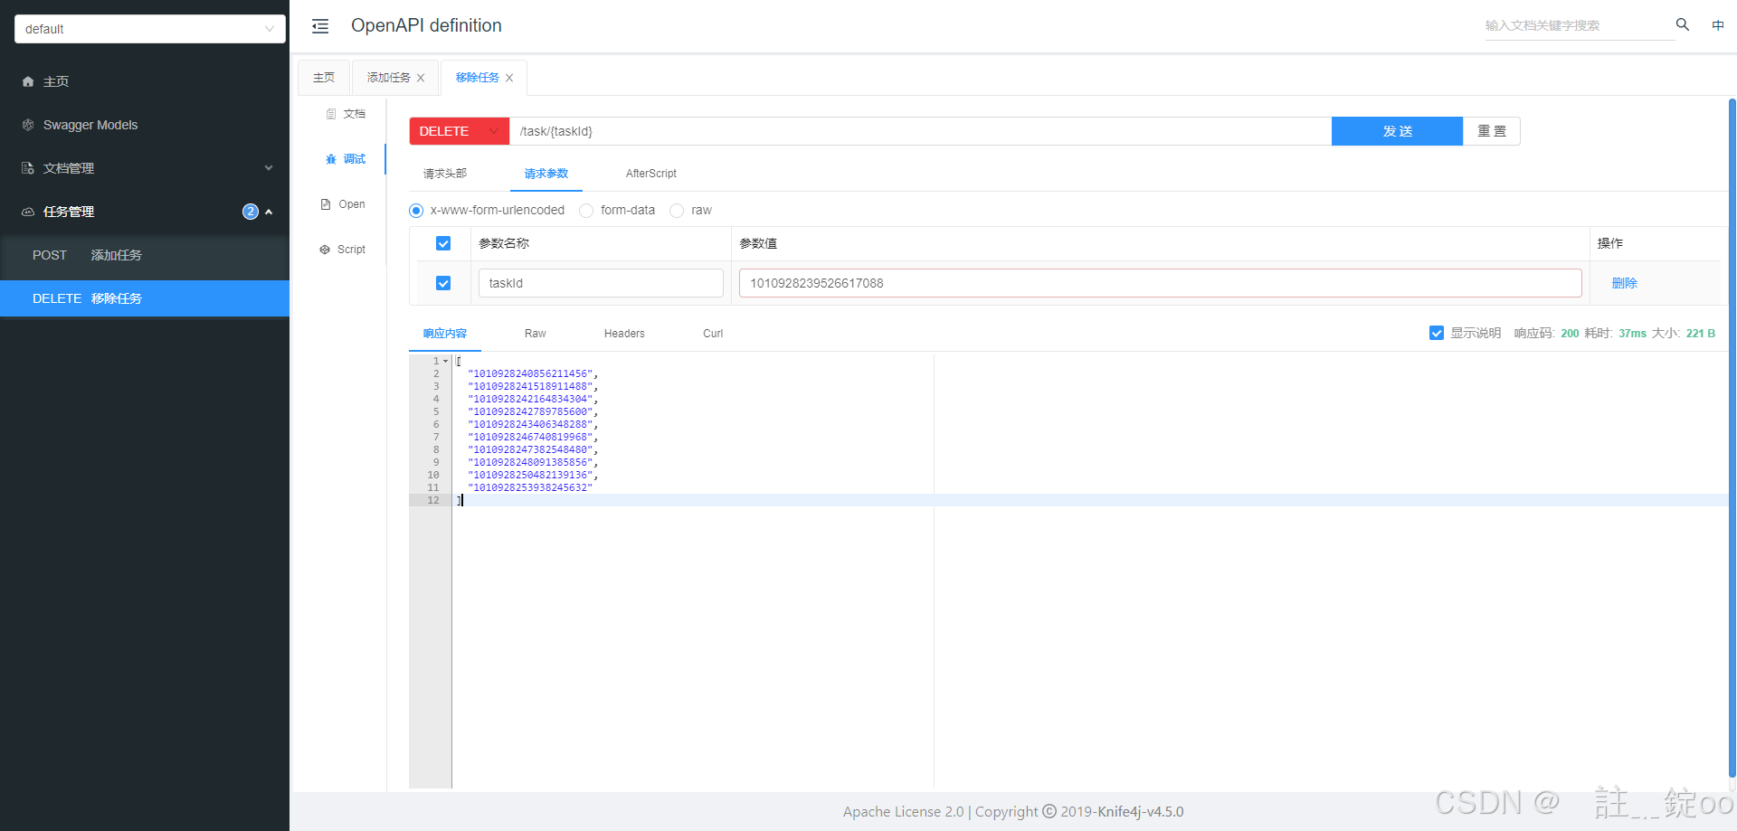Viewport: 1737px width, 831px height.
Task: Open the Raw response tab
Action: pyautogui.click(x=536, y=334)
